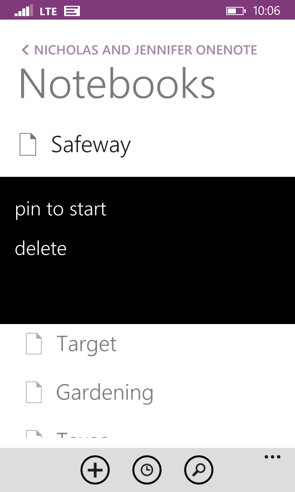The image size is (295, 492).
Task: Tap the signal strength bars
Action: [23, 11]
